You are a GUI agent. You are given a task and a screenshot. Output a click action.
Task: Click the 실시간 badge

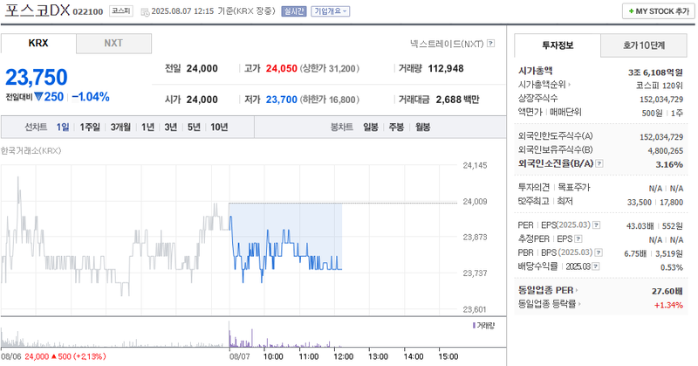click(x=294, y=11)
